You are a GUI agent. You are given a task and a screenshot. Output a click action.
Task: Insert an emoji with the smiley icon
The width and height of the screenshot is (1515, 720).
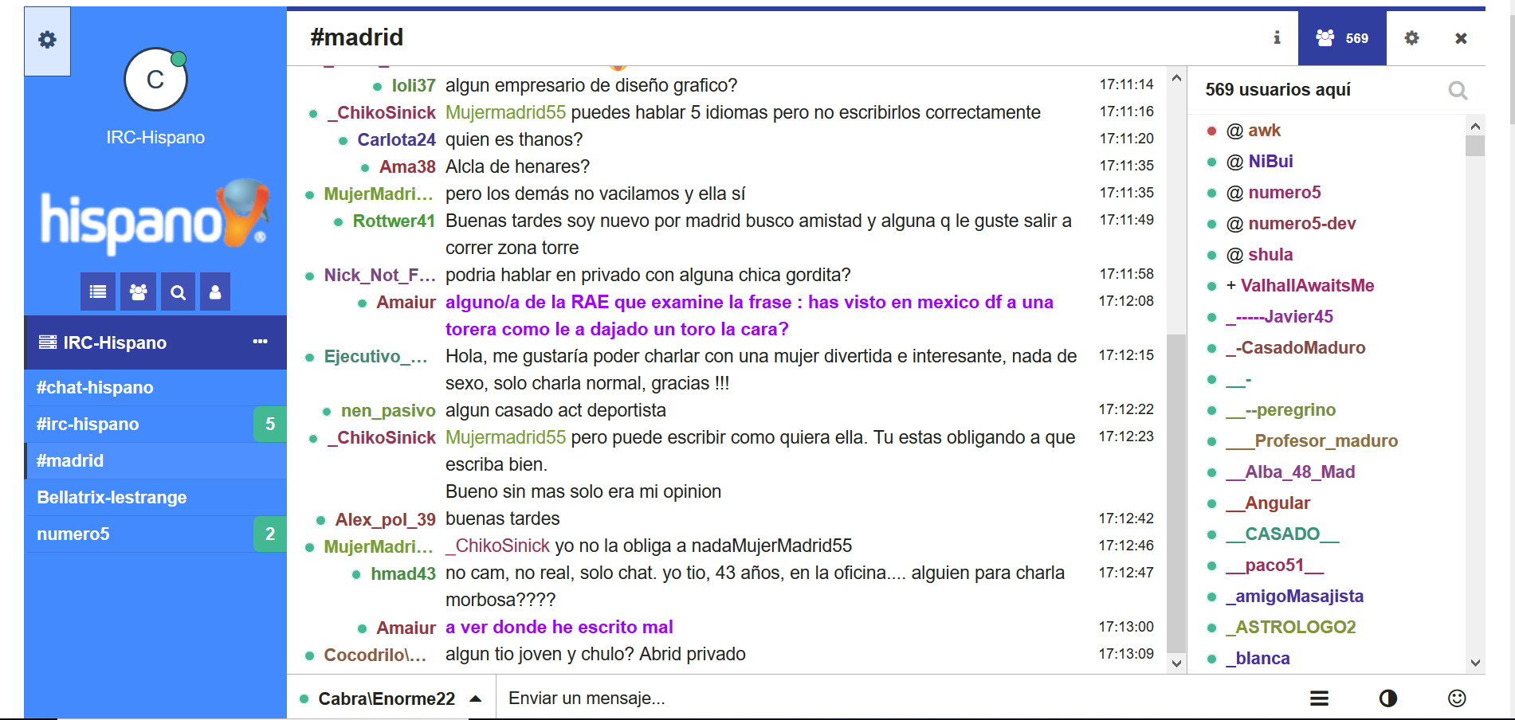tap(1458, 698)
